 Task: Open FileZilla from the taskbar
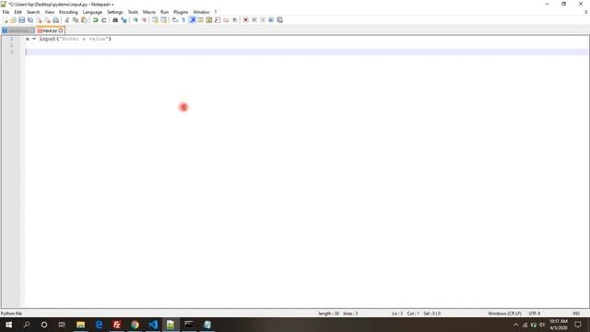pos(117,325)
